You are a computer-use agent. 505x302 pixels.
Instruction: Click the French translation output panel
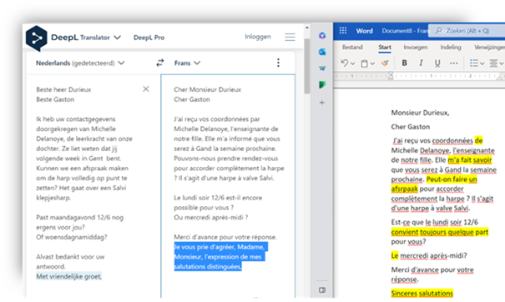coord(228,185)
